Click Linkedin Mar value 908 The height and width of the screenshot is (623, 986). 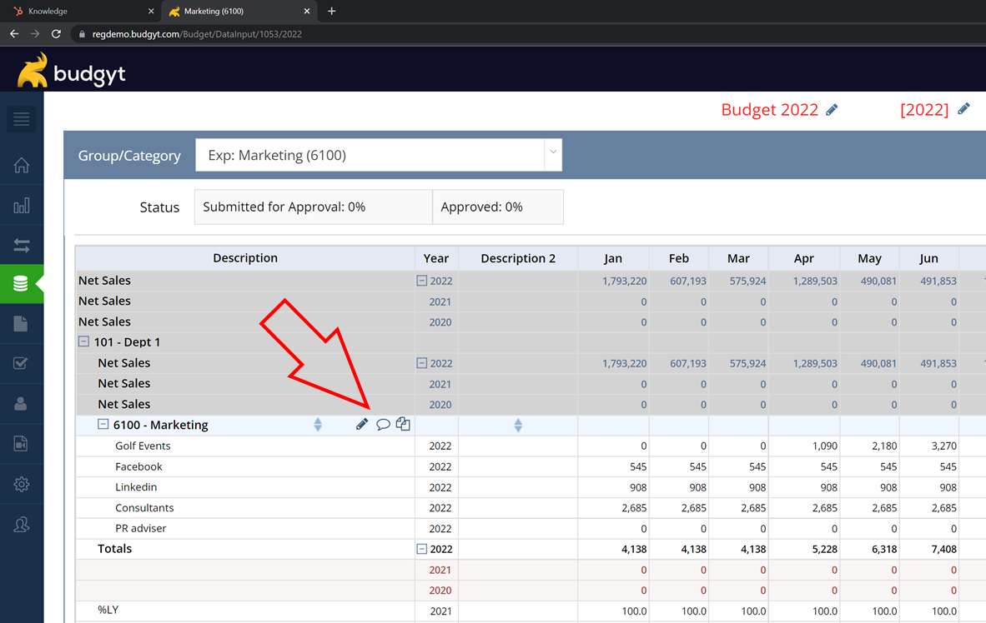pos(757,487)
